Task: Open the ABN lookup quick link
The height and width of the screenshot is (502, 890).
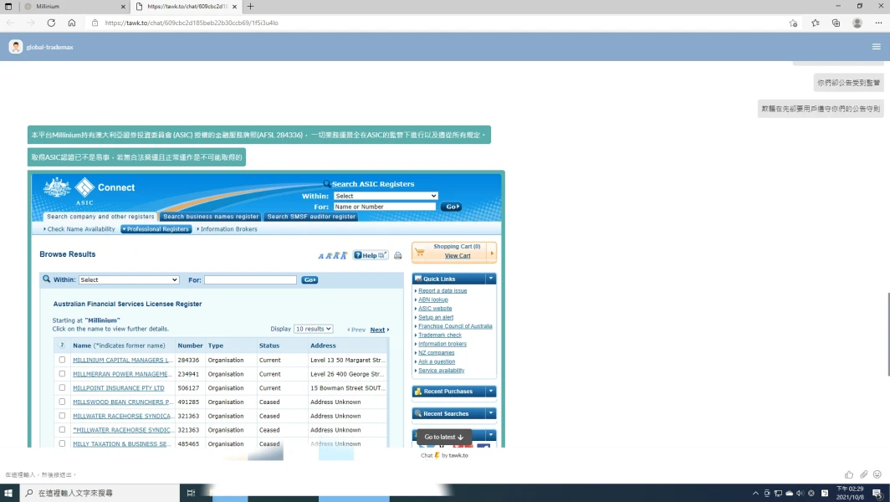Action: tap(433, 300)
